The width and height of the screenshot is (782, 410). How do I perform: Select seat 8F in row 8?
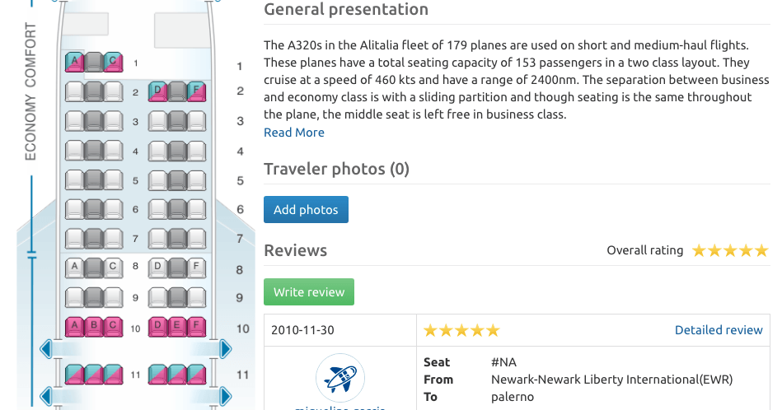tap(196, 267)
